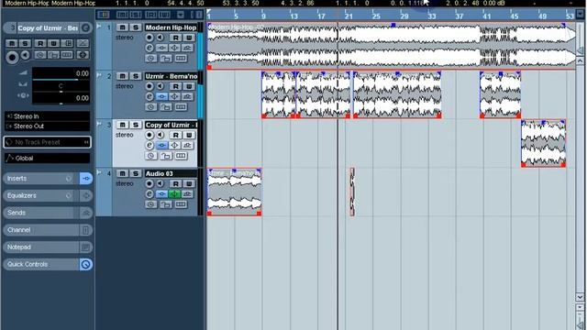Open the No Track Preset selector

(47, 142)
